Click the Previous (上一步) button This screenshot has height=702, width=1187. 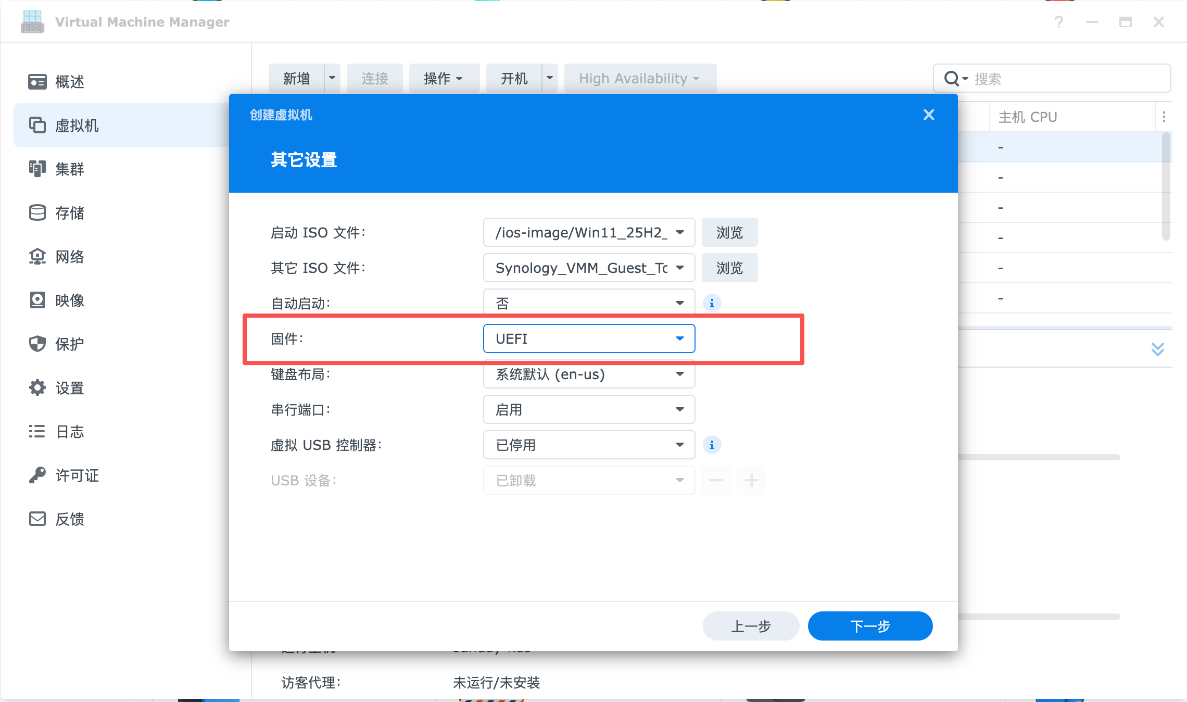tap(751, 626)
